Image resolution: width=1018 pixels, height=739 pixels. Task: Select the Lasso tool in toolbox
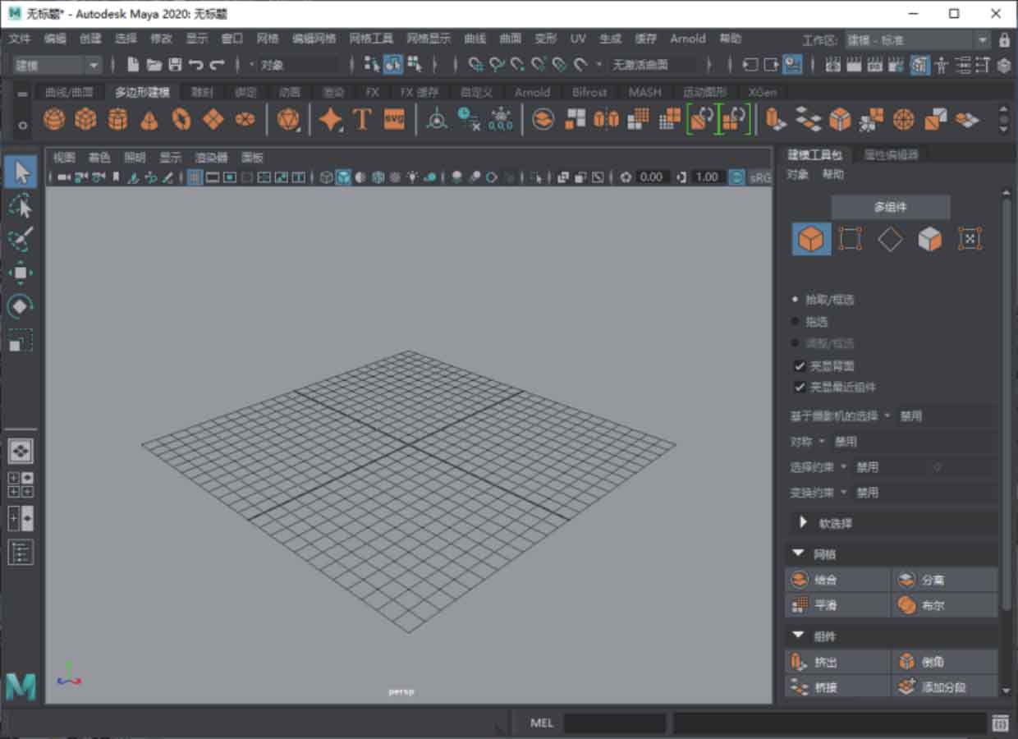pyautogui.click(x=21, y=205)
